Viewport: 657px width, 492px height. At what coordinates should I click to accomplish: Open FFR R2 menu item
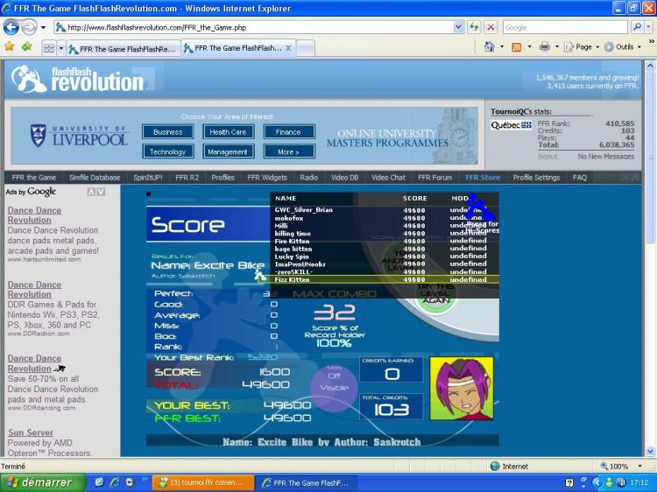[187, 178]
